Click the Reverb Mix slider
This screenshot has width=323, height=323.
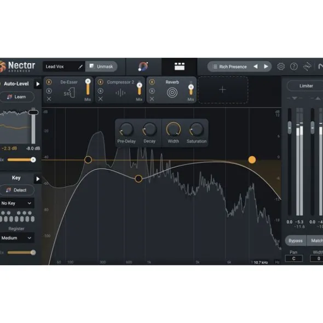coord(191,89)
